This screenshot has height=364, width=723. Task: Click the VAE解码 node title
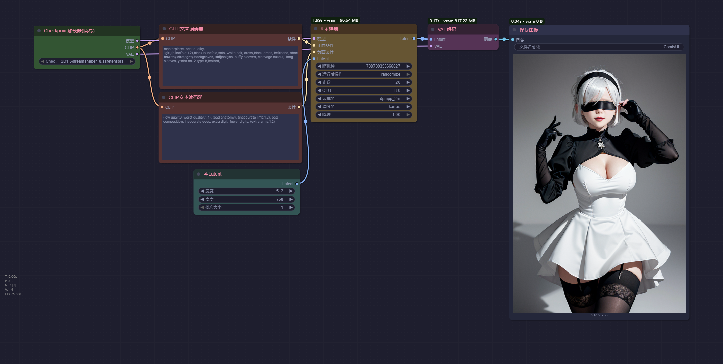pyautogui.click(x=447, y=29)
